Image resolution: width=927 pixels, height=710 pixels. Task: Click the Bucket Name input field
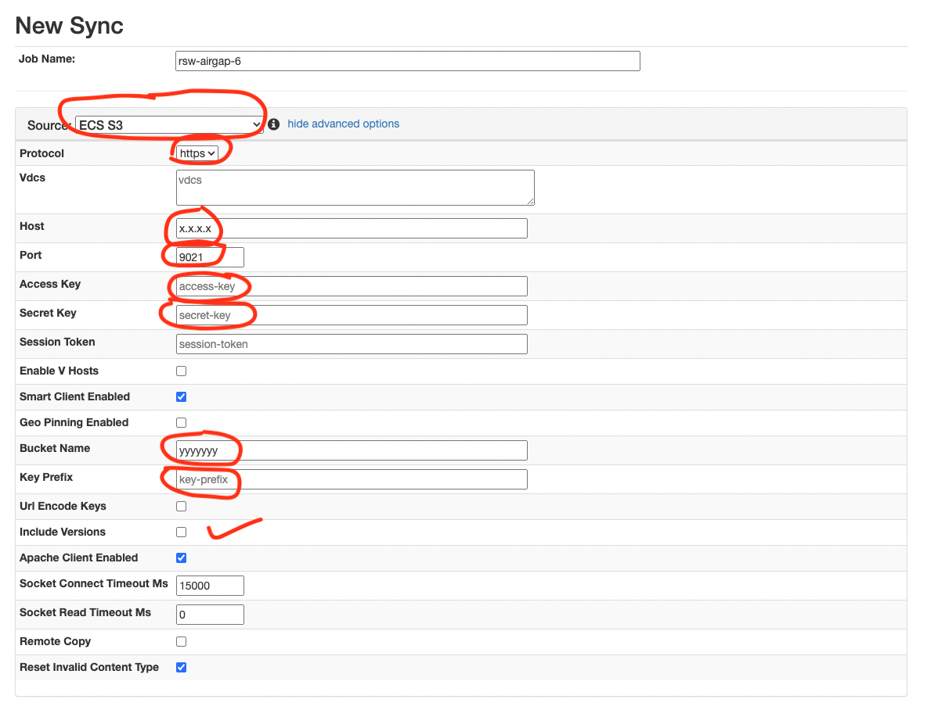352,450
